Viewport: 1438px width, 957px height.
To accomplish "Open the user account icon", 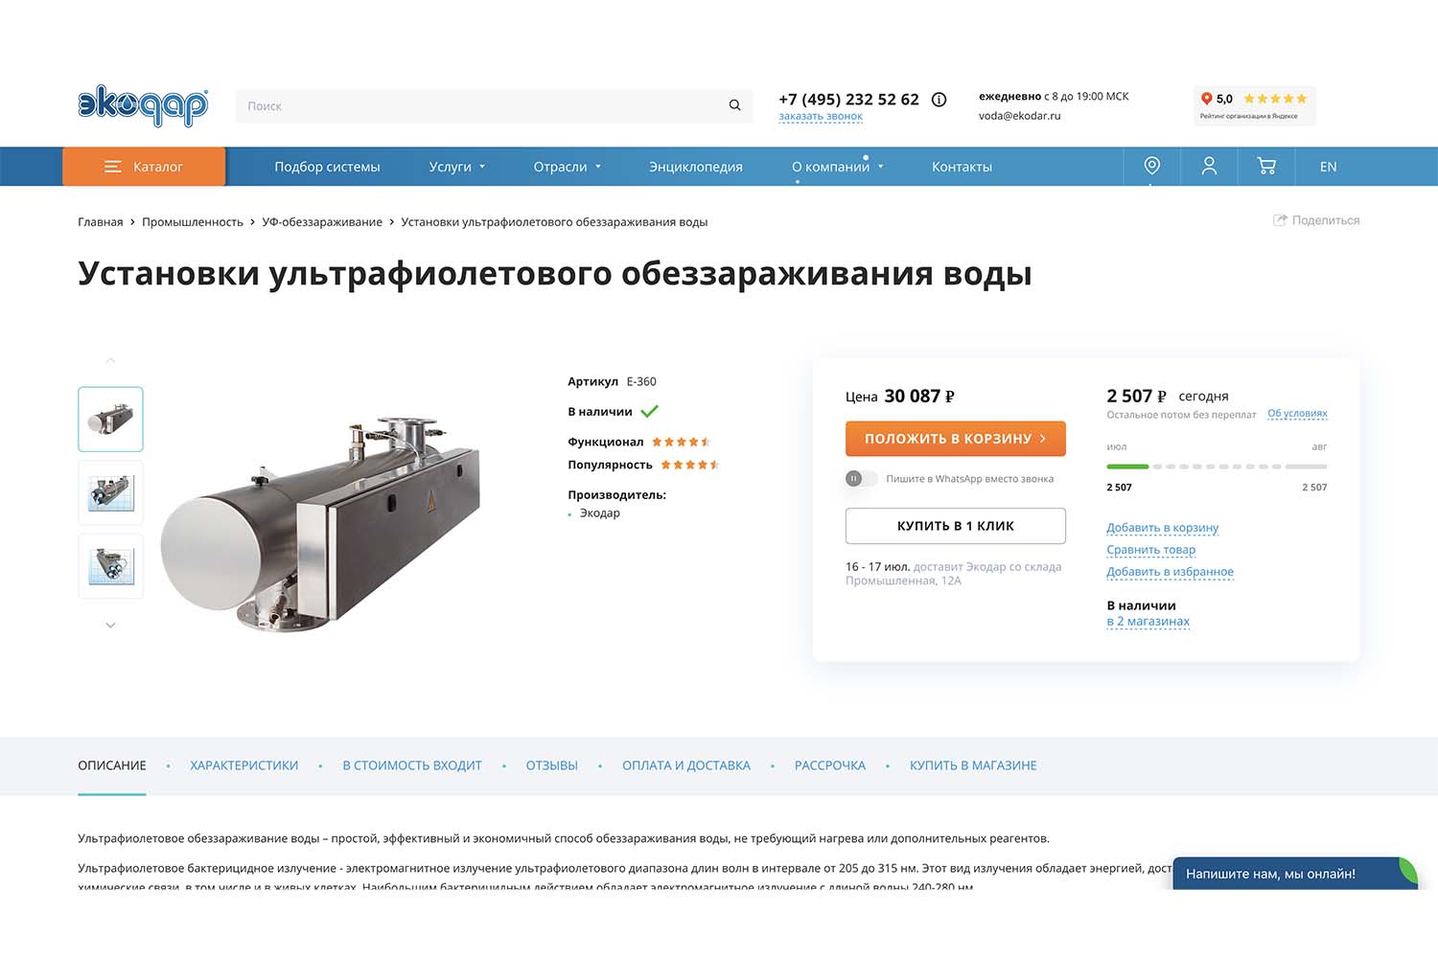I will coord(1209,166).
